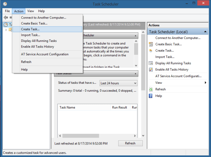Close the Task Scheduler window
This screenshot has width=211, height=157.
(203, 3)
